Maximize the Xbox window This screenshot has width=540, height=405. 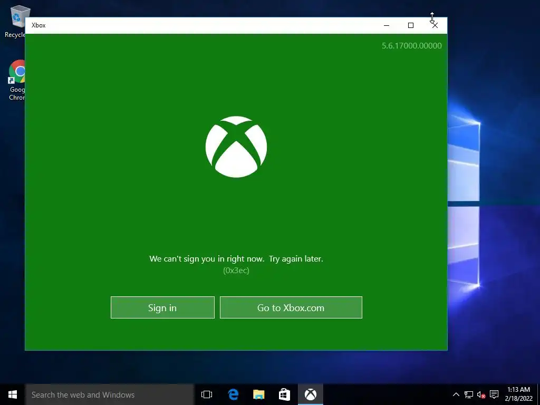click(410, 25)
